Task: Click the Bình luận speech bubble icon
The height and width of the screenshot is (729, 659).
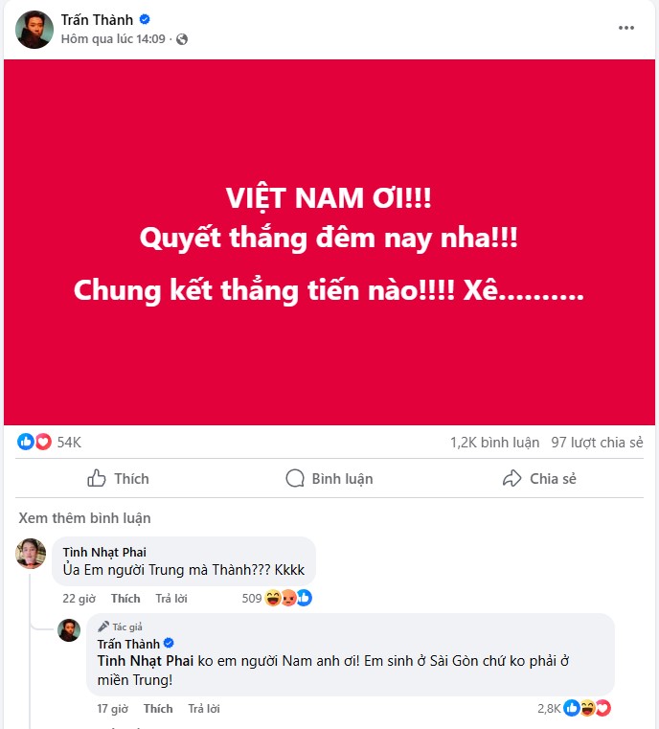Action: tap(295, 478)
